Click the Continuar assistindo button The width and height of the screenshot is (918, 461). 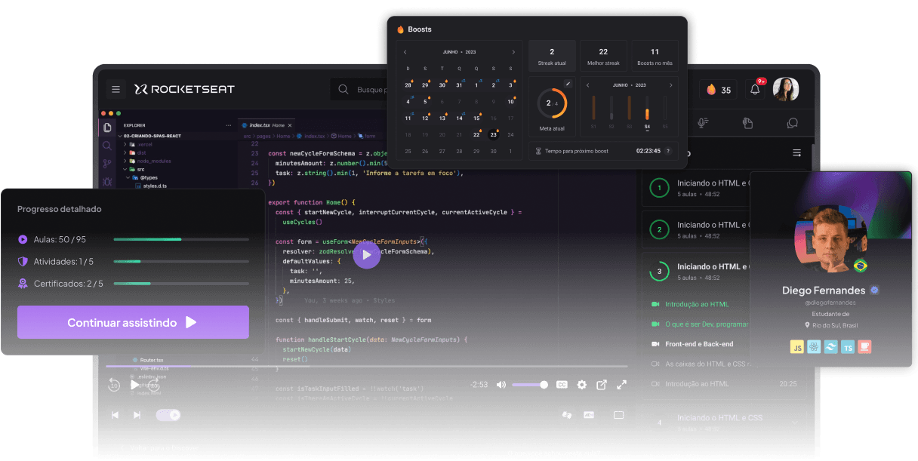[133, 322]
